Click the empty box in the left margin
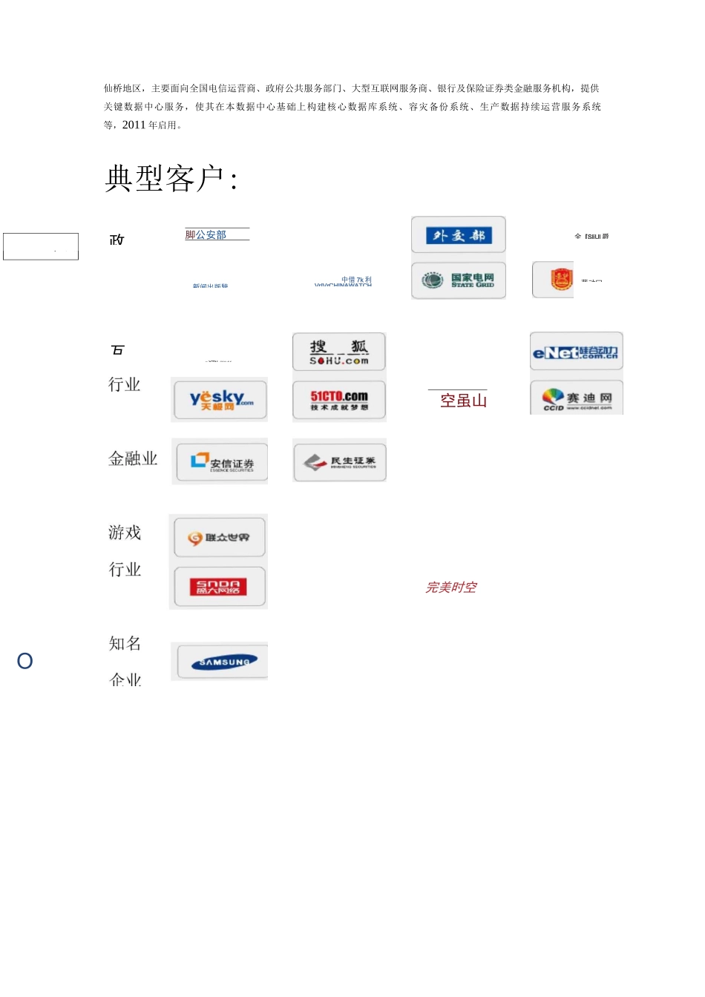The width and height of the screenshot is (705, 997). (x=41, y=246)
